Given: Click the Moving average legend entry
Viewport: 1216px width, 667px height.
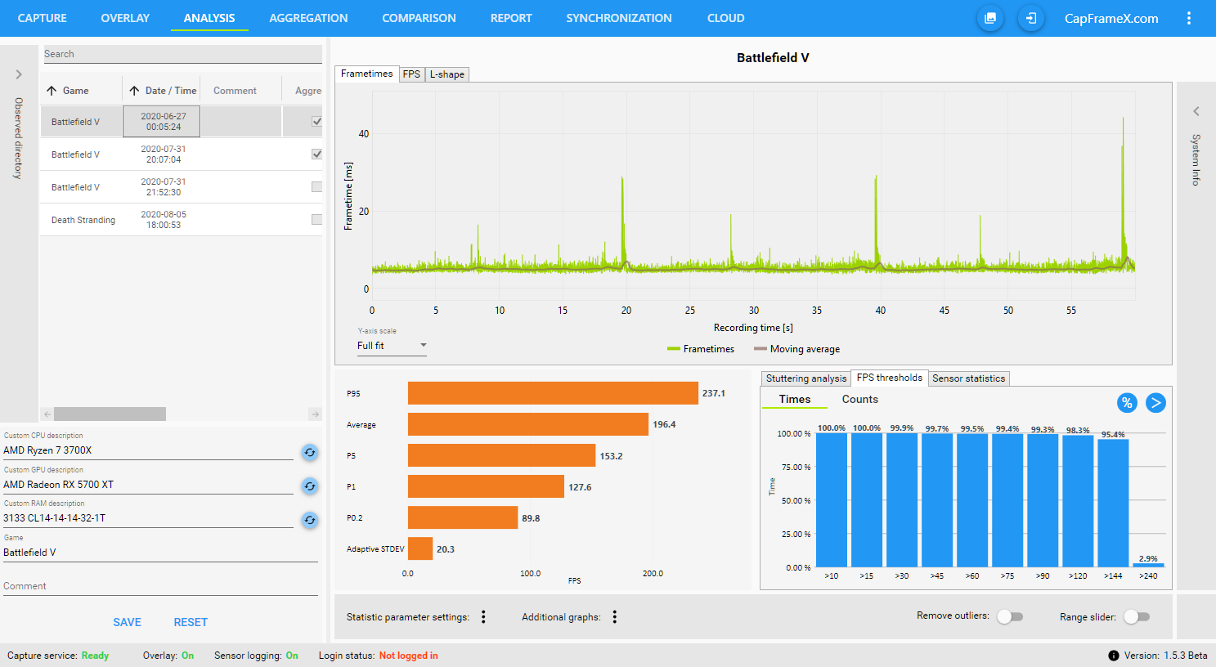Looking at the screenshot, I should point(796,349).
